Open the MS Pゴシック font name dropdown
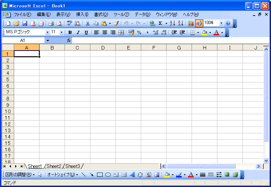 pyautogui.click(x=47, y=33)
